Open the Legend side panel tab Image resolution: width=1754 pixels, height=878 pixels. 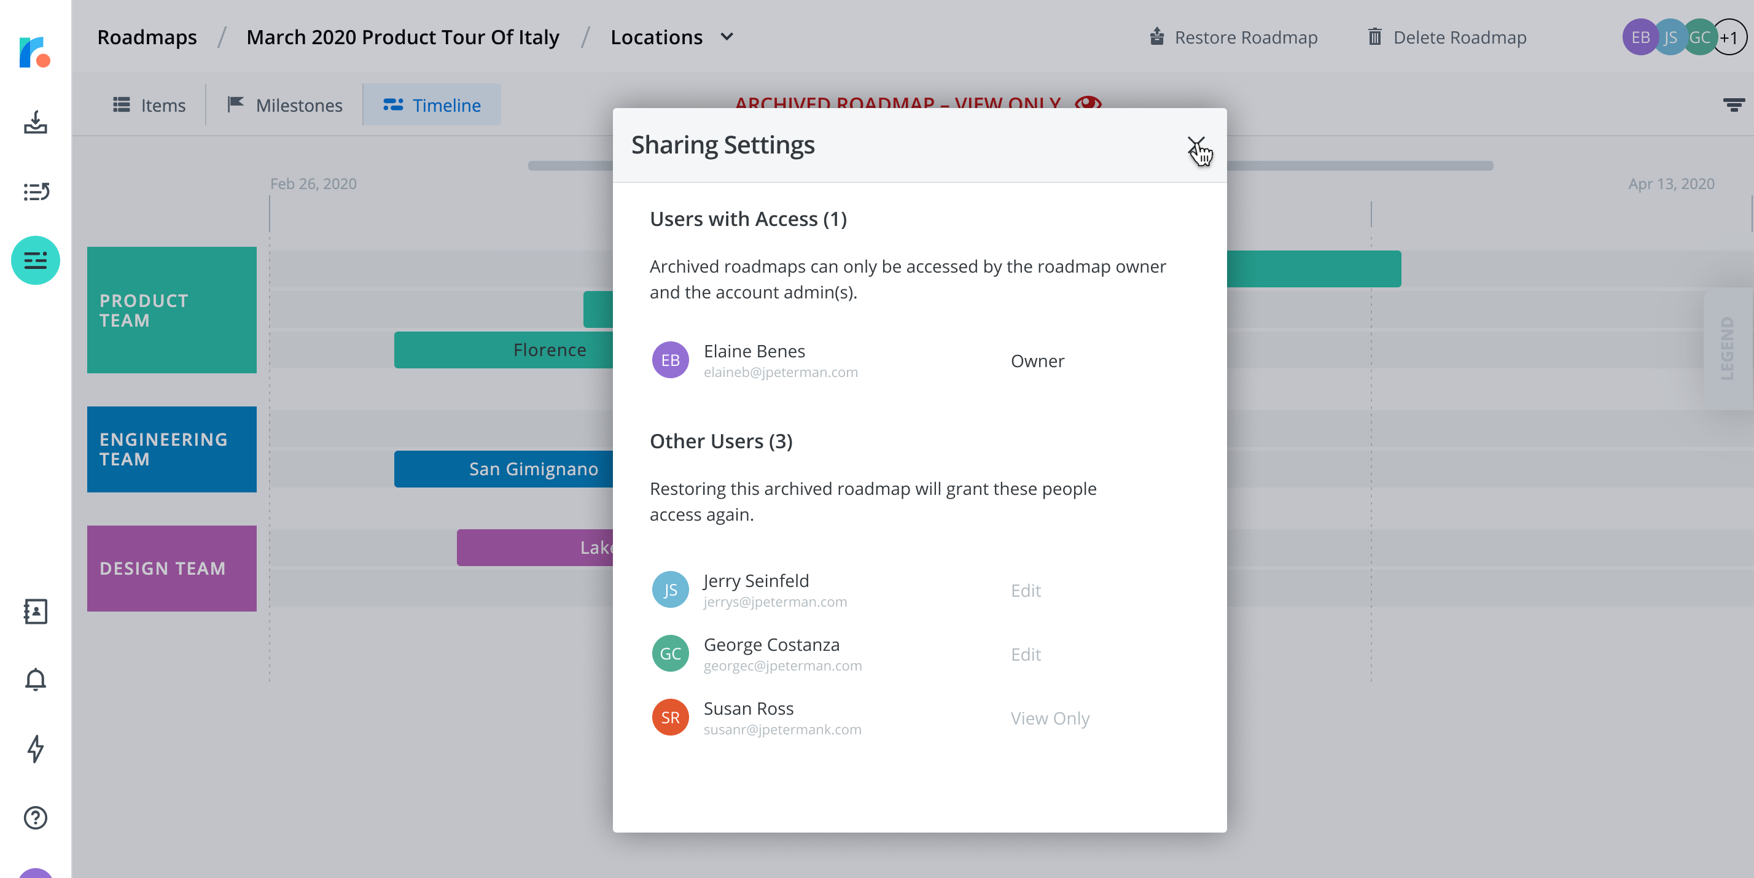pyautogui.click(x=1728, y=349)
